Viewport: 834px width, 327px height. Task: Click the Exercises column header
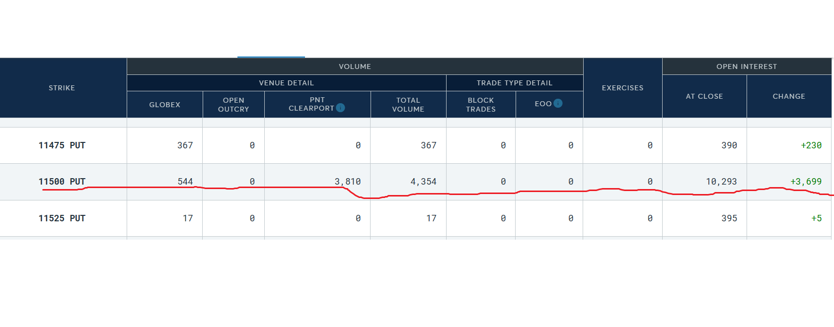(622, 88)
